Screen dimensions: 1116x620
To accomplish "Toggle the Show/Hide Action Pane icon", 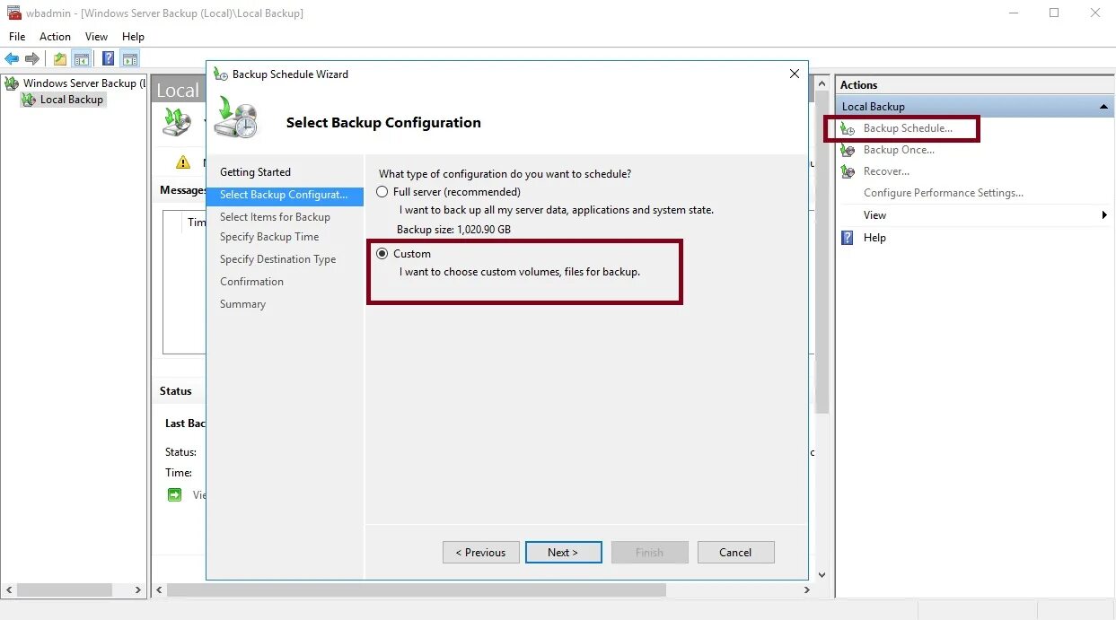I will (130, 59).
